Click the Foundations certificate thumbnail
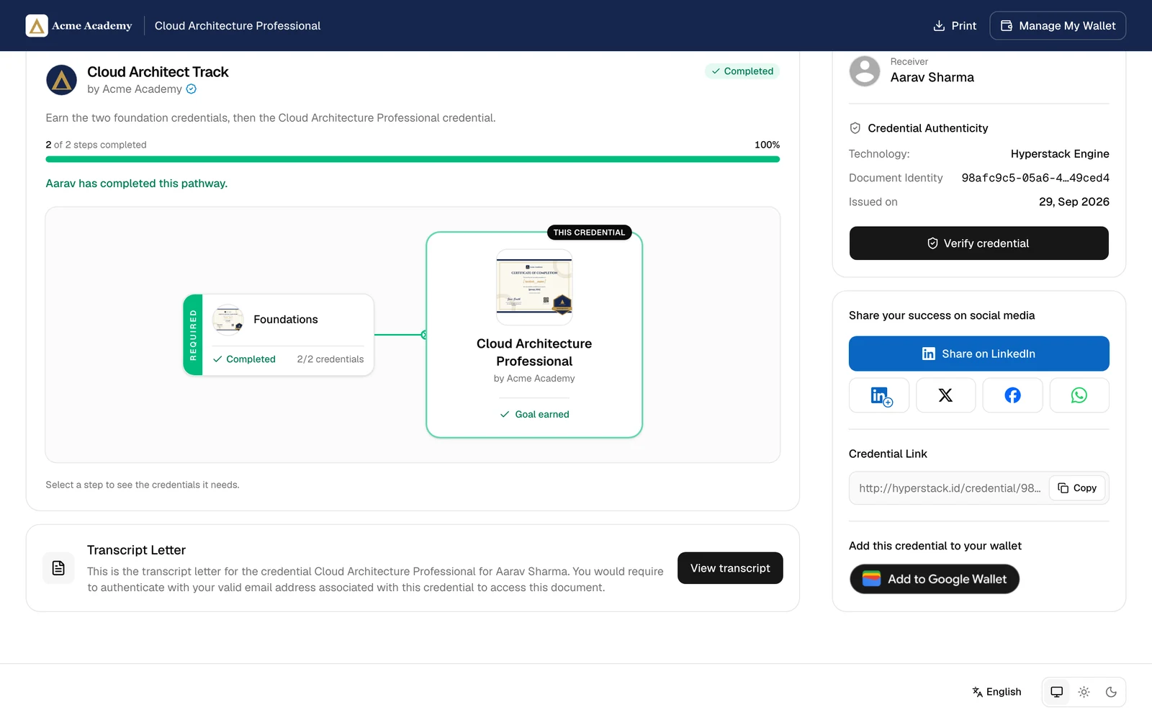 (228, 320)
